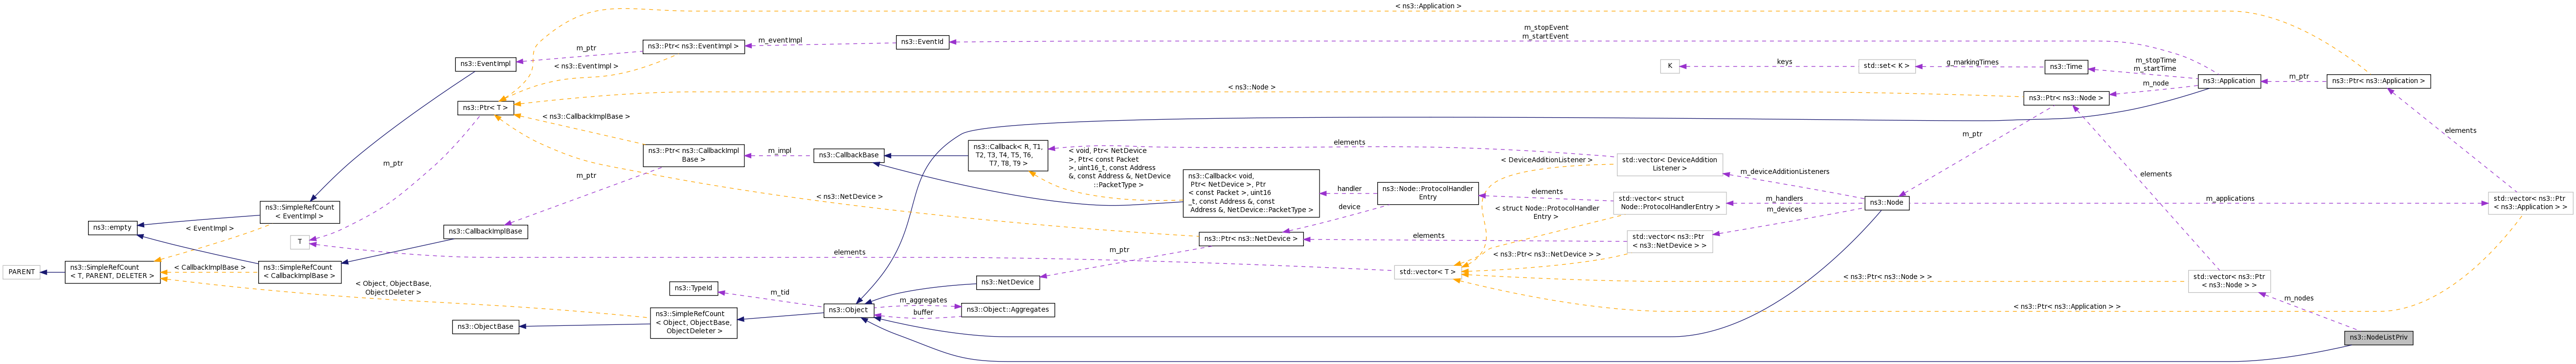This screenshot has height=364, width=2576.
Task: Open the ns3::EventId class node
Action: pyautogui.click(x=922, y=42)
